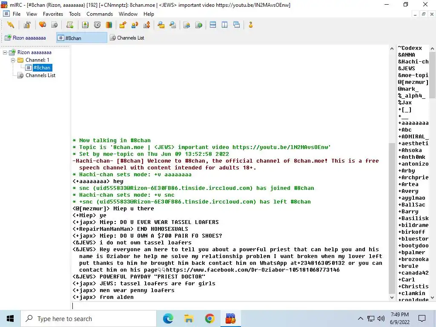This screenshot has width=436, height=327.
Task: Tile windows vertically via toolbar icon
Action: tap(225, 25)
